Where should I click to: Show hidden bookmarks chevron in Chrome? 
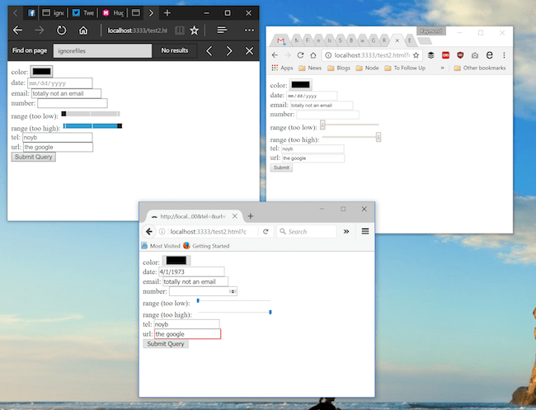442,68
